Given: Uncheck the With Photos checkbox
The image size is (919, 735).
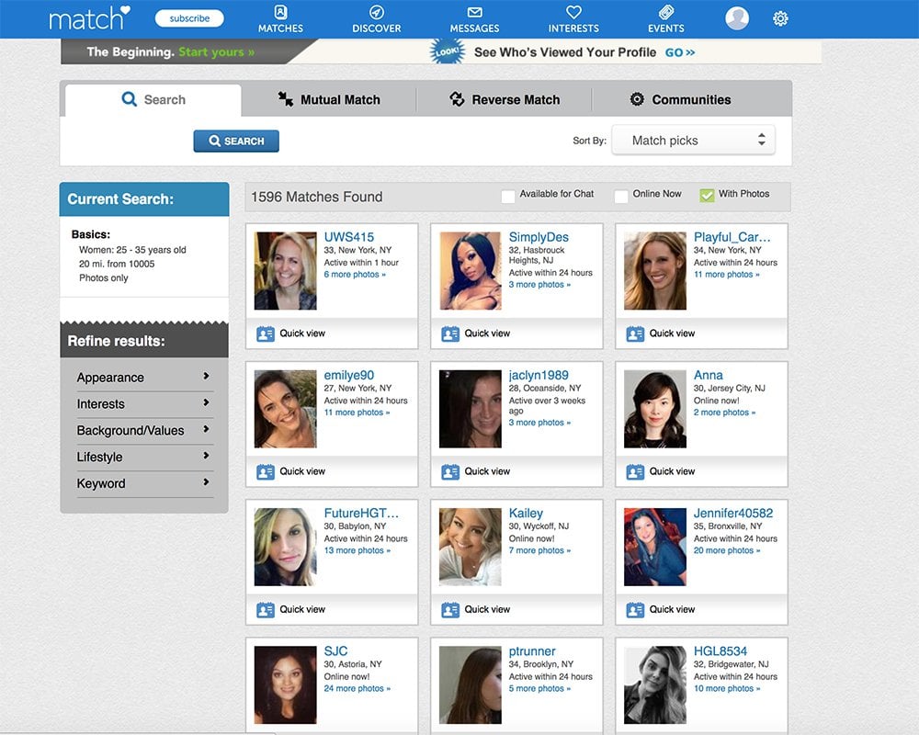Looking at the screenshot, I should point(707,195).
